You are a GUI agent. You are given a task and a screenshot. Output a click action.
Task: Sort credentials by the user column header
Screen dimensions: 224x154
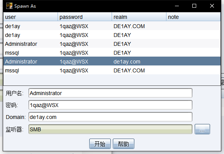point(31,17)
